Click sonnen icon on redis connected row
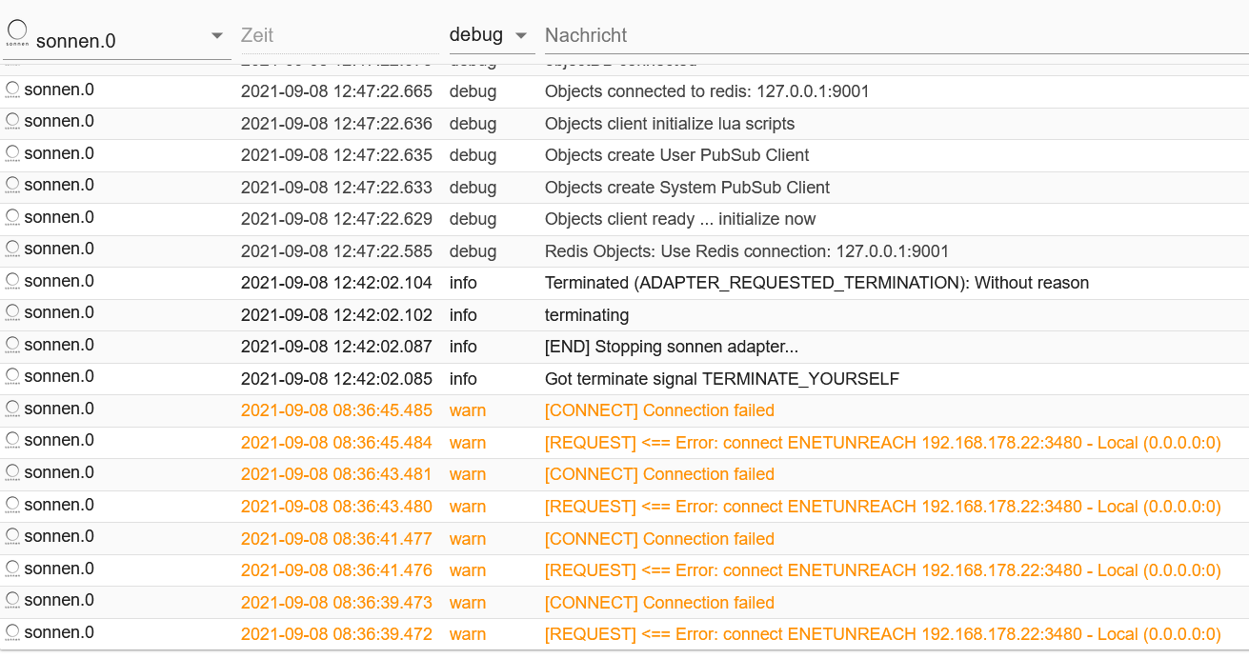The width and height of the screenshot is (1249, 659). [x=12, y=90]
